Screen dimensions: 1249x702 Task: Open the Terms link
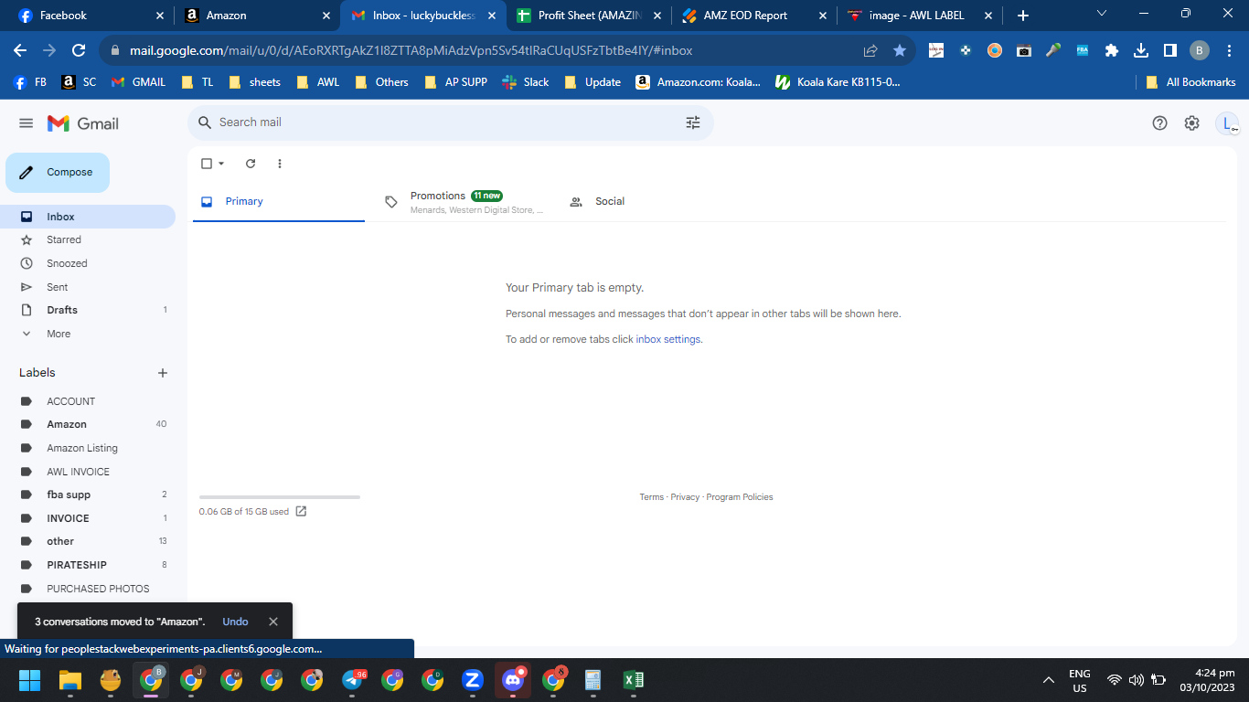click(x=652, y=497)
